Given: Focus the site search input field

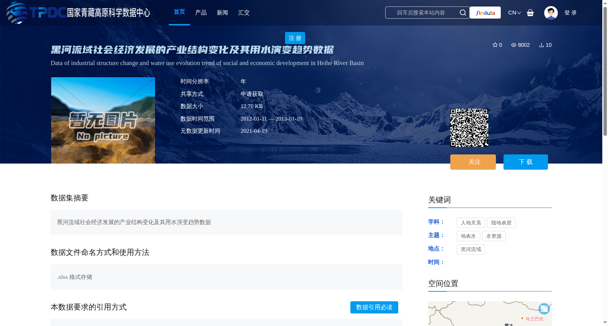Looking at the screenshot, I should [422, 13].
